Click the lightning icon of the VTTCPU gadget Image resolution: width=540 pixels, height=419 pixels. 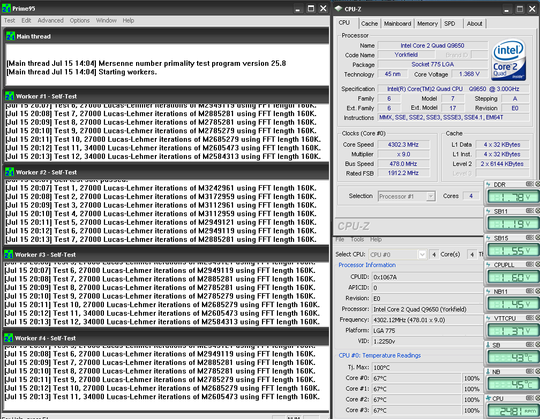coord(489,318)
